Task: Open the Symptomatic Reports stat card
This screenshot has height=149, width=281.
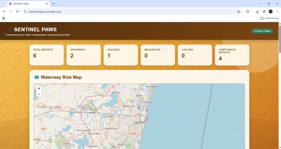Action: pyautogui.click(x=232, y=55)
